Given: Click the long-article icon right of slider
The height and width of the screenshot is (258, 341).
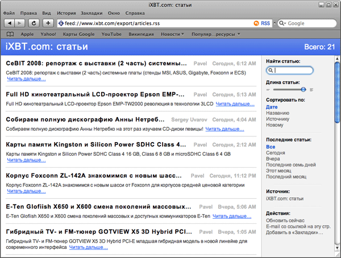Looking at the screenshot, I should coord(311,90).
